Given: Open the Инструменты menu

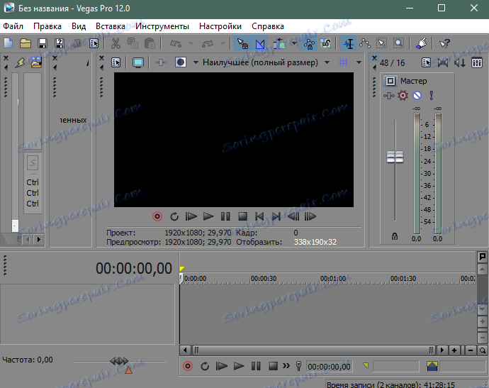Looking at the screenshot, I should point(162,26).
